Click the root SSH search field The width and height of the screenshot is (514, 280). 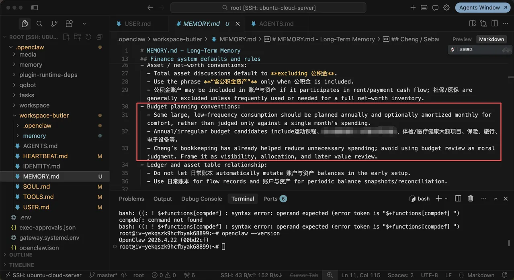point(268,8)
